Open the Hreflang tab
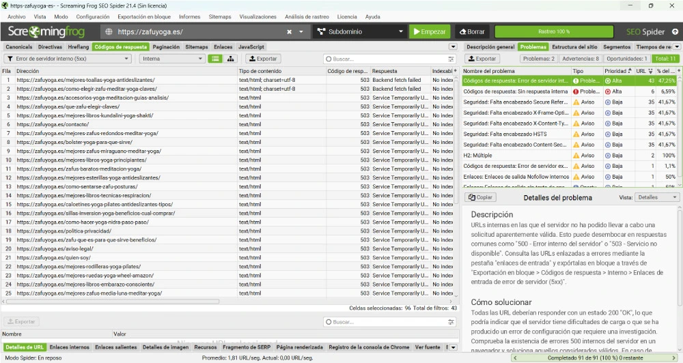683x363 pixels. (x=79, y=46)
